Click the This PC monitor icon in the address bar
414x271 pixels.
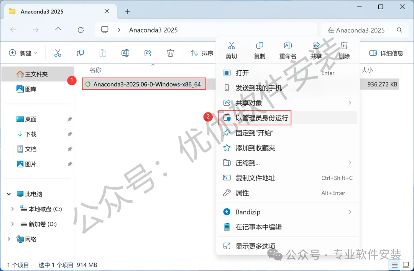point(105,30)
